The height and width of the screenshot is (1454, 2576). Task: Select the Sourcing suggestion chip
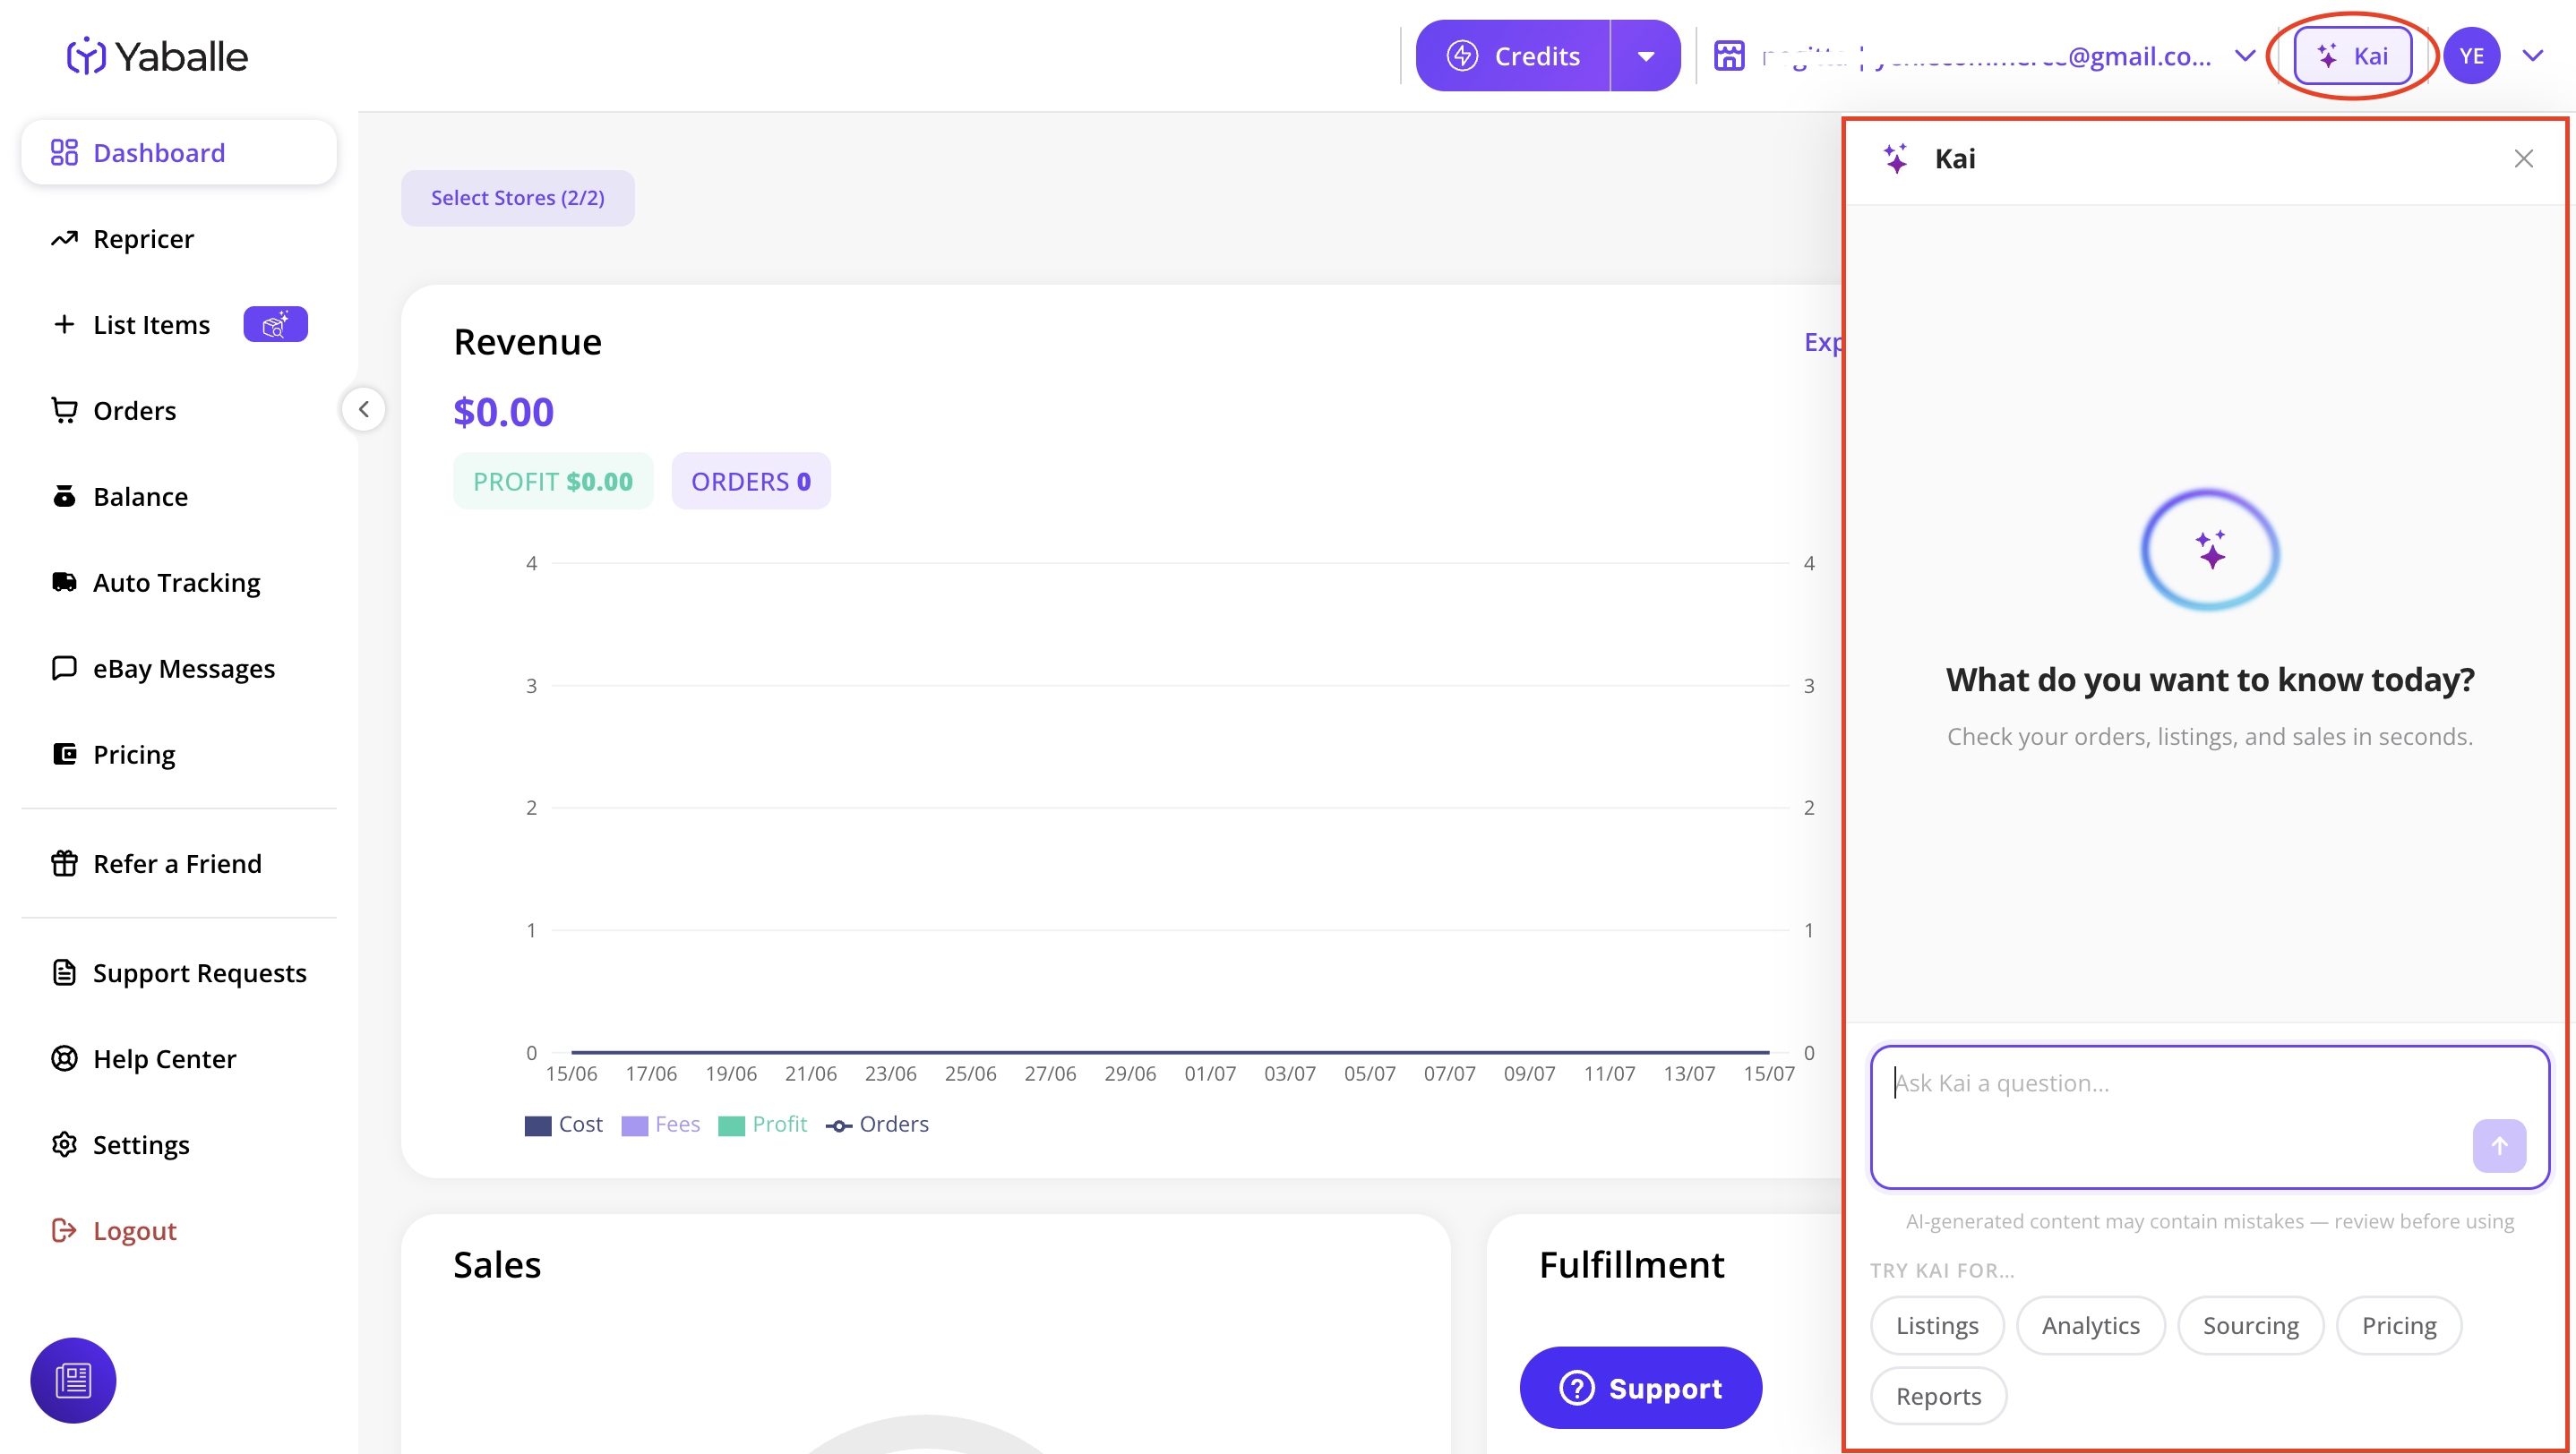click(2250, 1325)
